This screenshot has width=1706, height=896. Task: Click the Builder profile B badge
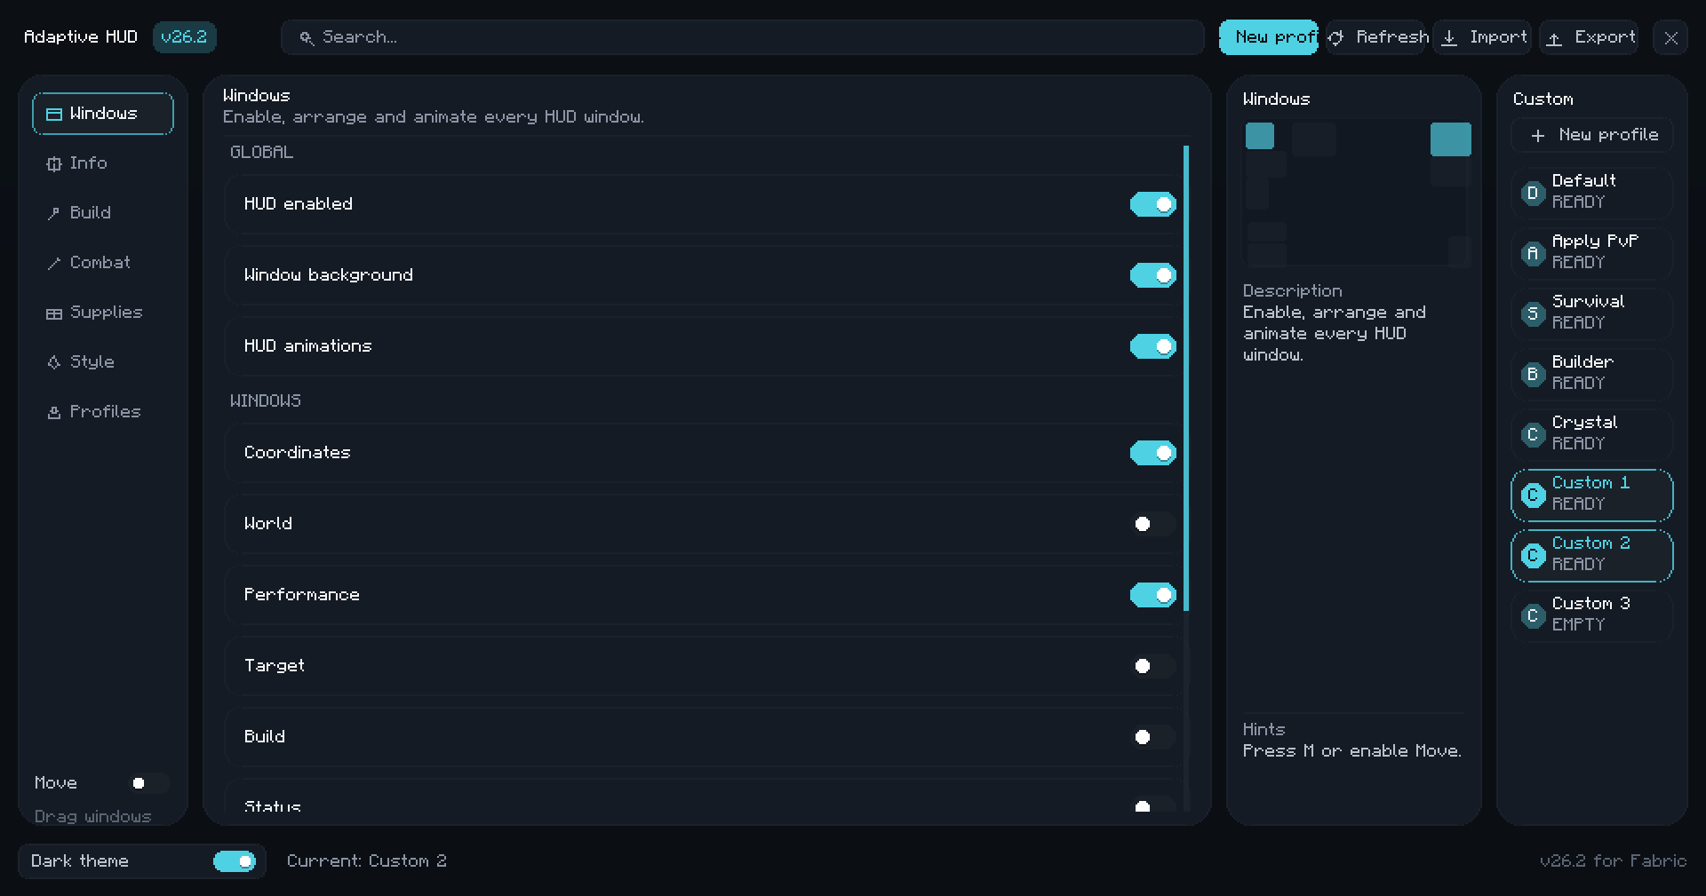[1533, 374]
